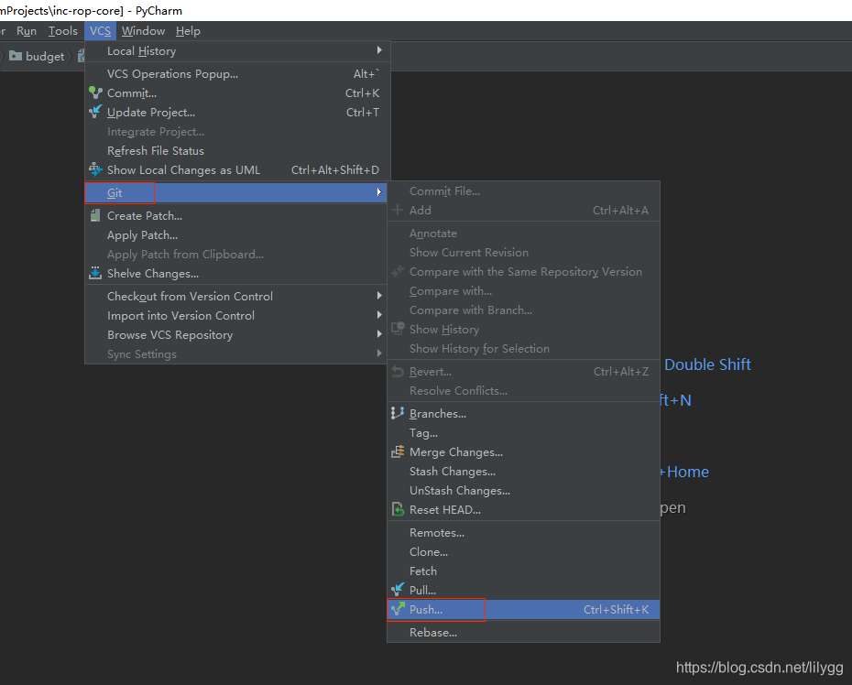This screenshot has height=685, width=852.
Task: Expand Import into Version Control arrow
Action: tap(379, 314)
